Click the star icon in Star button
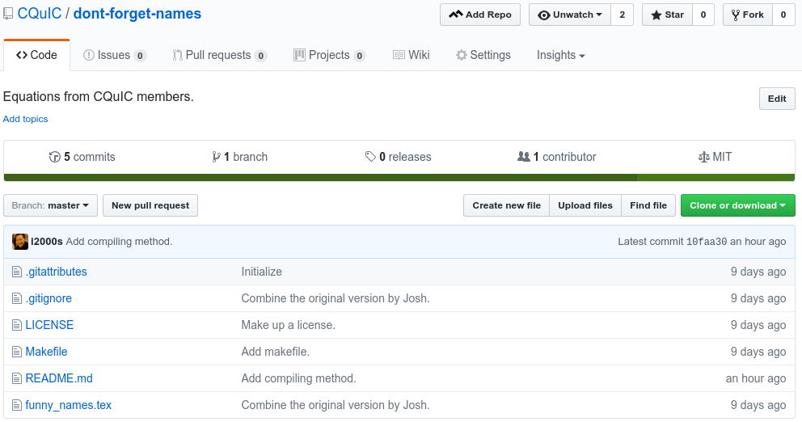Image resolution: width=802 pixels, height=422 pixels. (656, 15)
